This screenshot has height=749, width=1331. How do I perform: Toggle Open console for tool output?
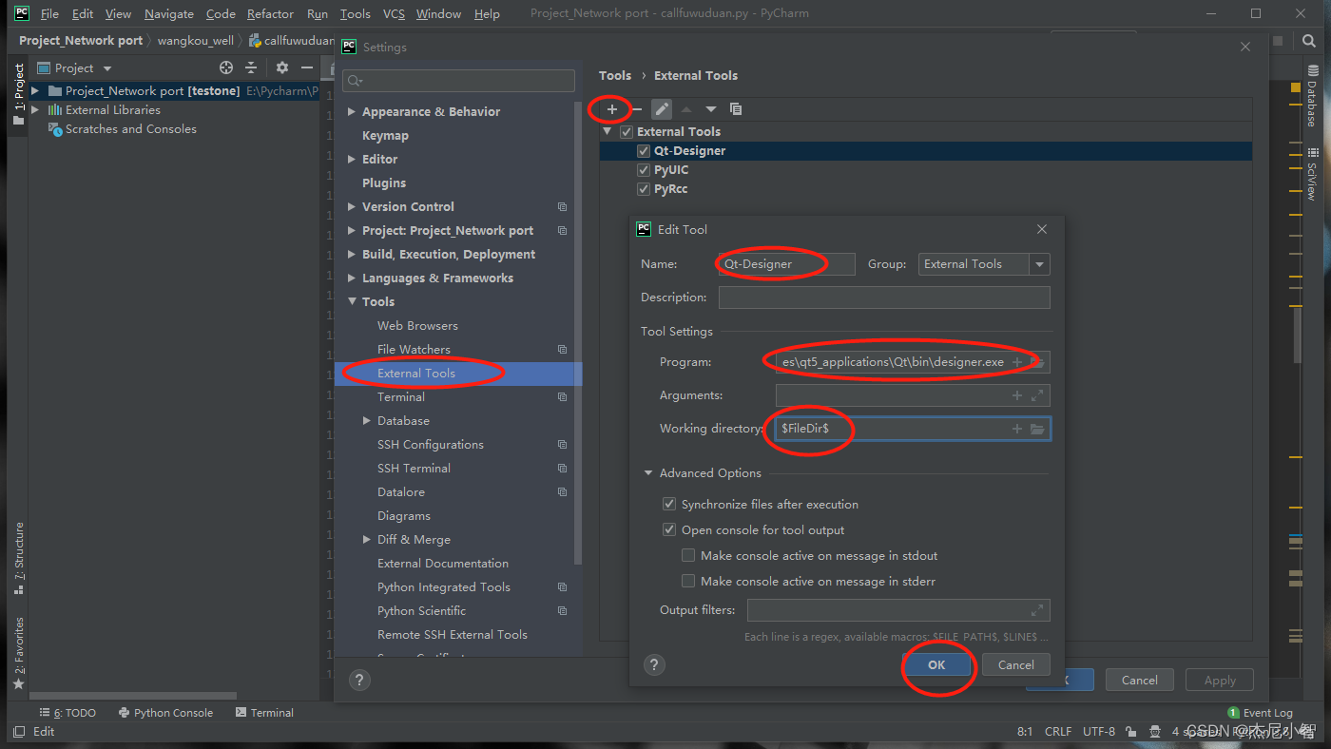click(669, 530)
